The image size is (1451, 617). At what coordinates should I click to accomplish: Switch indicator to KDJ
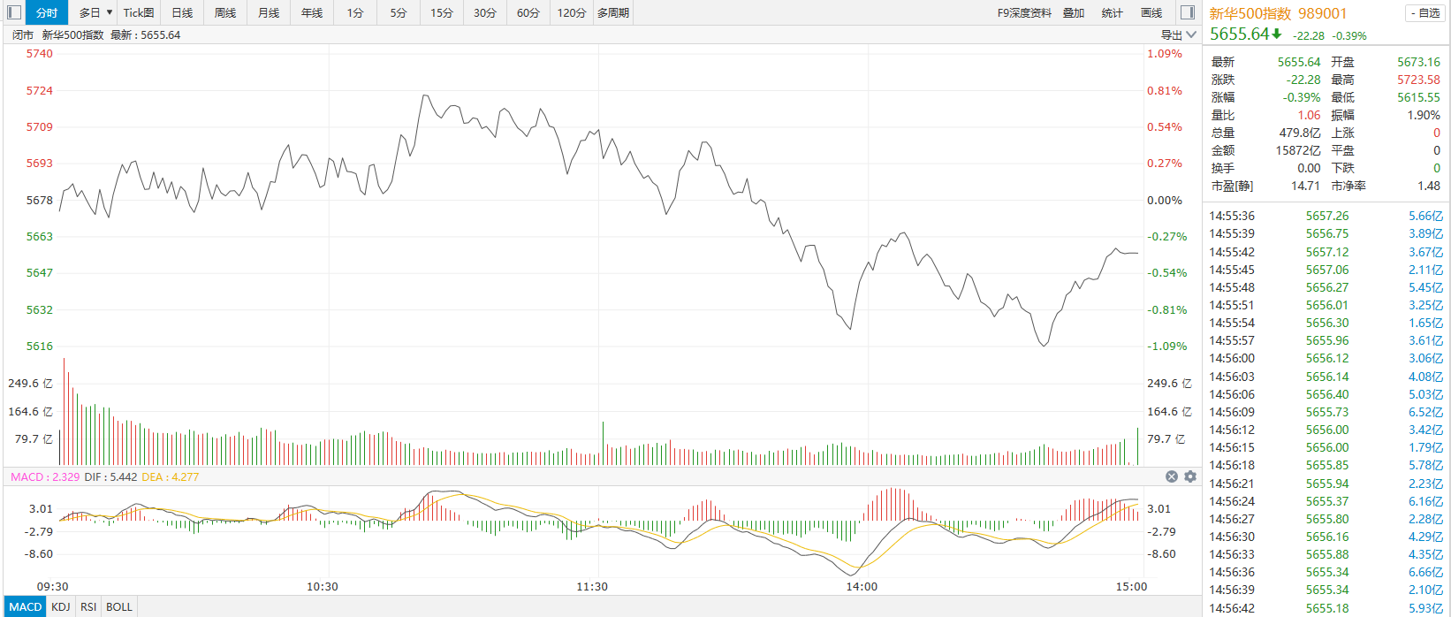(61, 607)
